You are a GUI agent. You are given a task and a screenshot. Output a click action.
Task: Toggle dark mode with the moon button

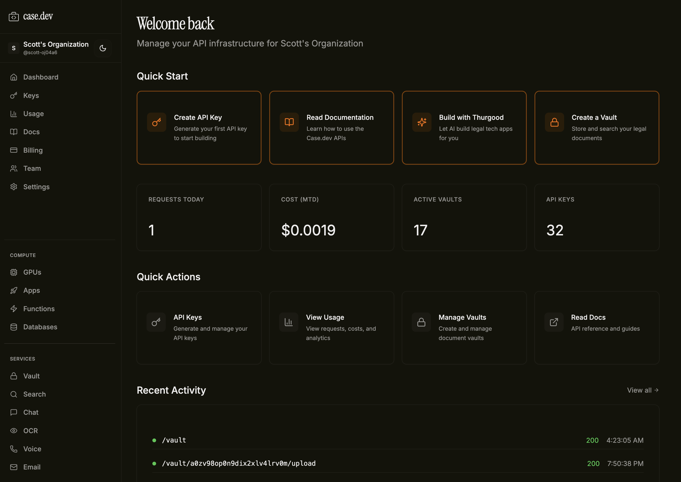[x=103, y=48]
